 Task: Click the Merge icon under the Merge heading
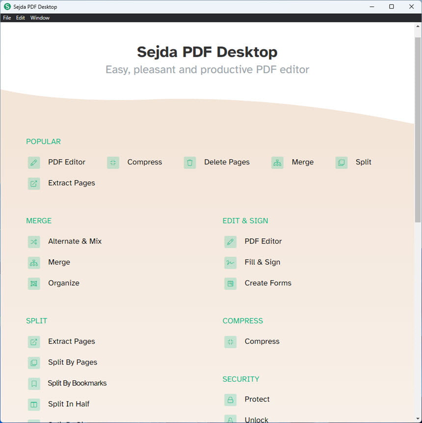(34, 263)
